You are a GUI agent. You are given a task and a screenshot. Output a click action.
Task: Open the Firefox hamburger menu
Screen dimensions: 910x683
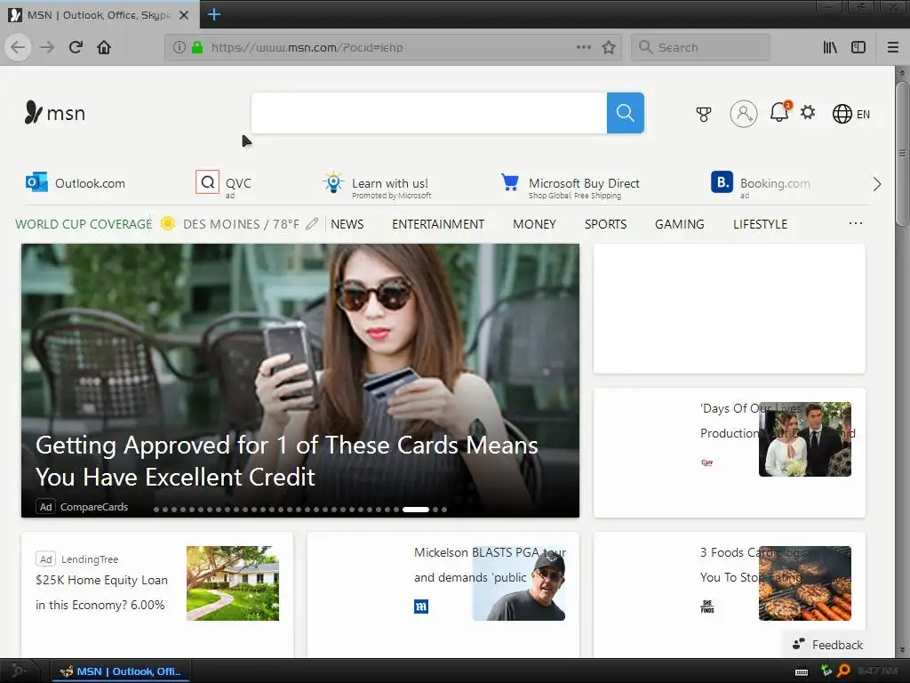pos(893,47)
